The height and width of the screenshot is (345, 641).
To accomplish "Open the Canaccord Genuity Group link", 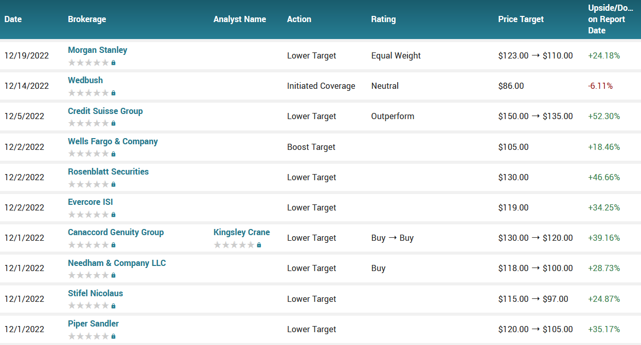I will [116, 232].
